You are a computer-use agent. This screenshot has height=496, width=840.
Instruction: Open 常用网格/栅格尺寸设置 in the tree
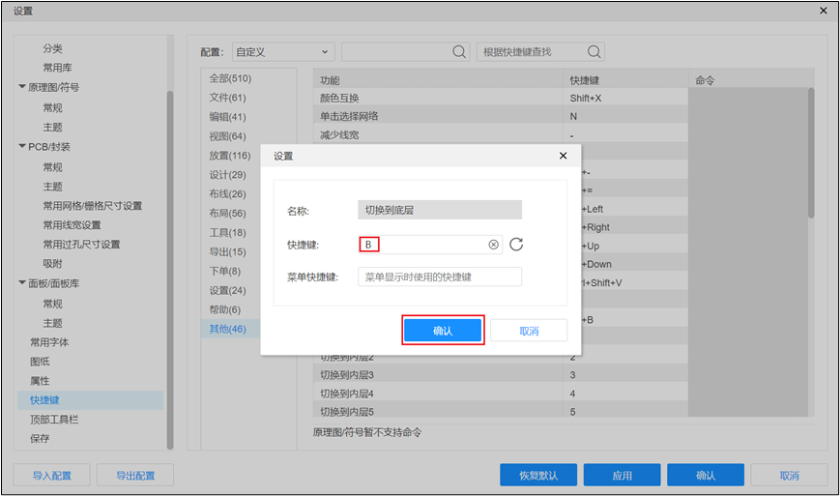pyautogui.click(x=93, y=206)
